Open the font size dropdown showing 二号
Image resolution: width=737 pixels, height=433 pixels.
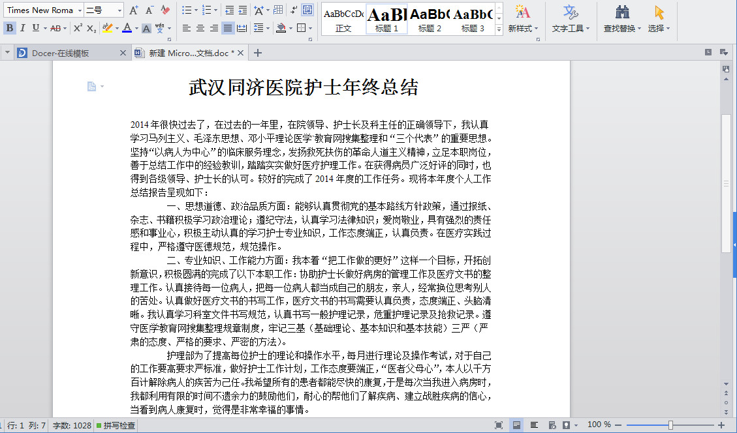click(104, 10)
